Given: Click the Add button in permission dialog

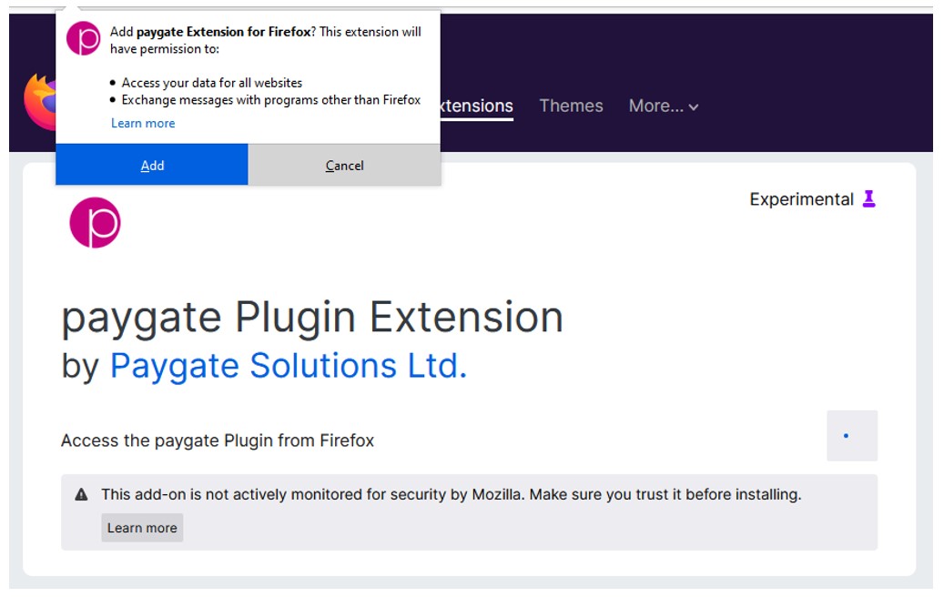Looking at the screenshot, I should point(152,165).
